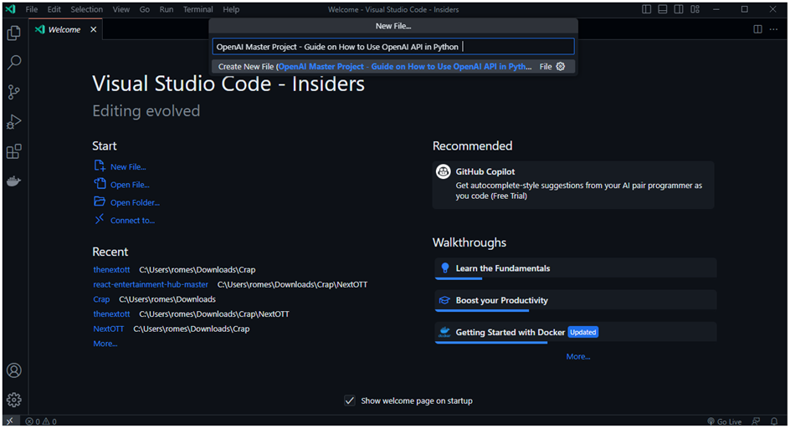The width and height of the screenshot is (790, 428).
Task: Open recent thenextott in Crap\NextOTT
Action: pyautogui.click(x=111, y=314)
